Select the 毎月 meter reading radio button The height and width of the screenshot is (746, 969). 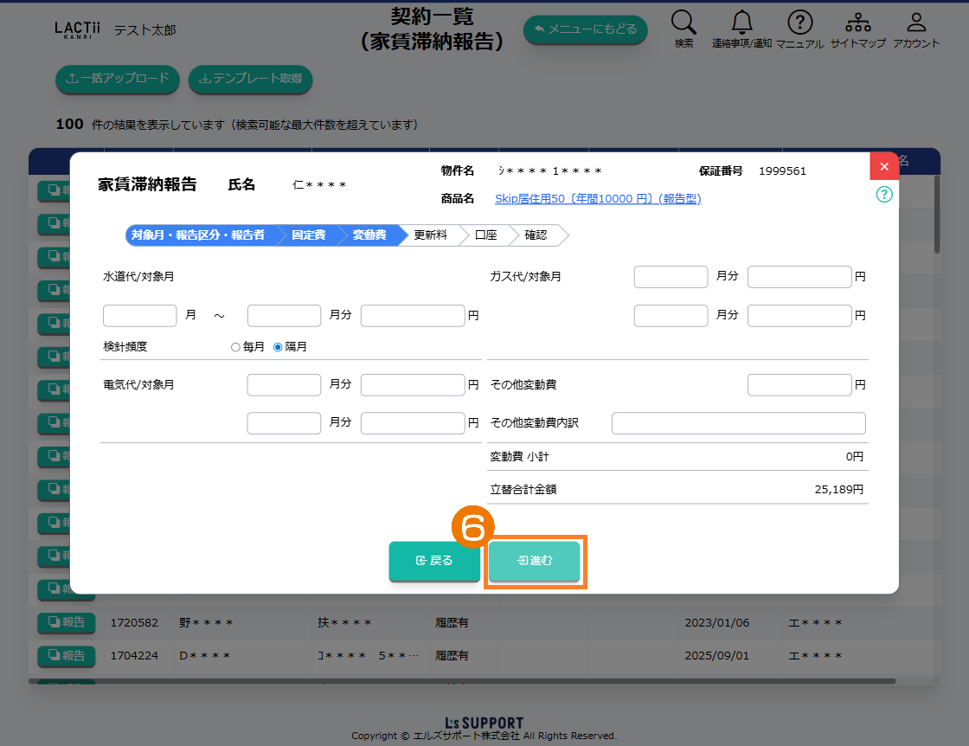[235, 347]
